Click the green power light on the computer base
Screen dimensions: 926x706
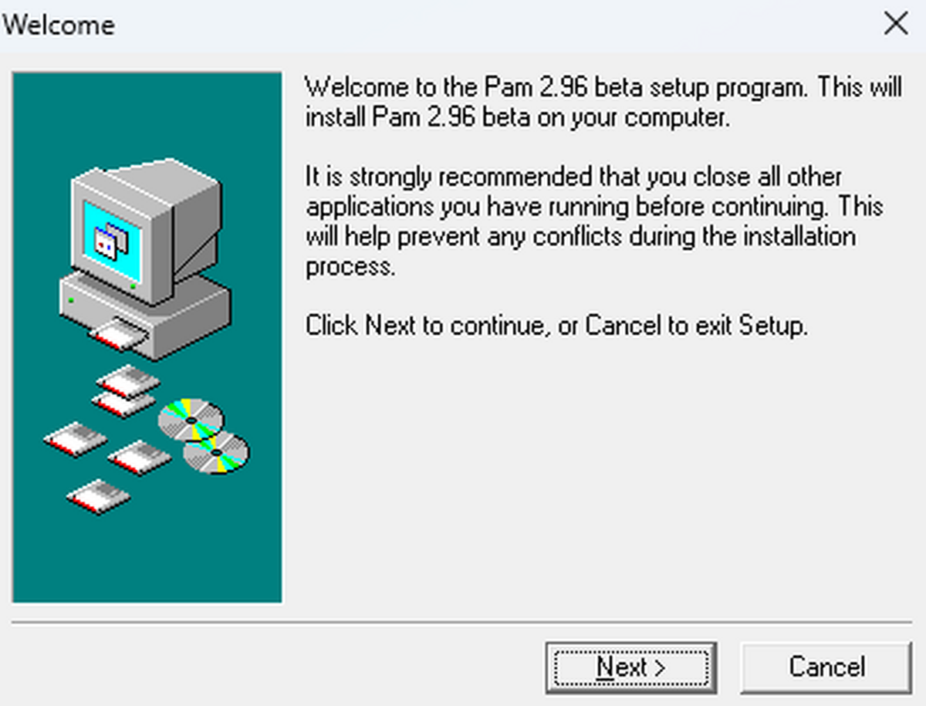tap(70, 299)
